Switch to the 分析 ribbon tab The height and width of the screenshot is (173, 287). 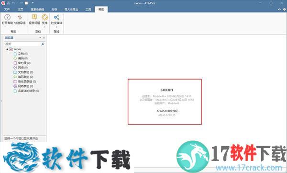55,10
